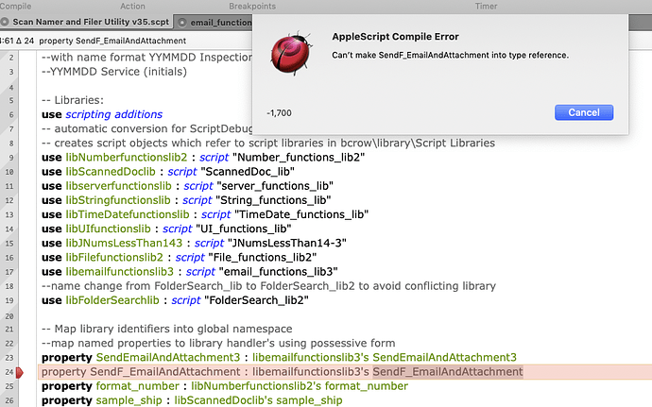Click property SendEmailAndAttachment3 name on line 23

coord(168,358)
